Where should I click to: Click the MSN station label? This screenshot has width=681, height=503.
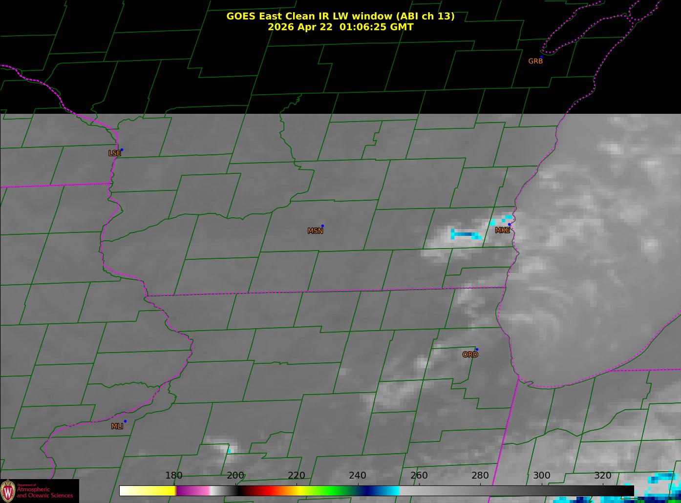tap(315, 231)
